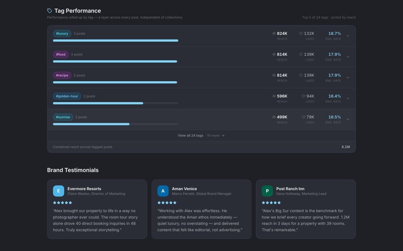
Task: Expand the #recipe tag row chevron
Action: [348, 78]
